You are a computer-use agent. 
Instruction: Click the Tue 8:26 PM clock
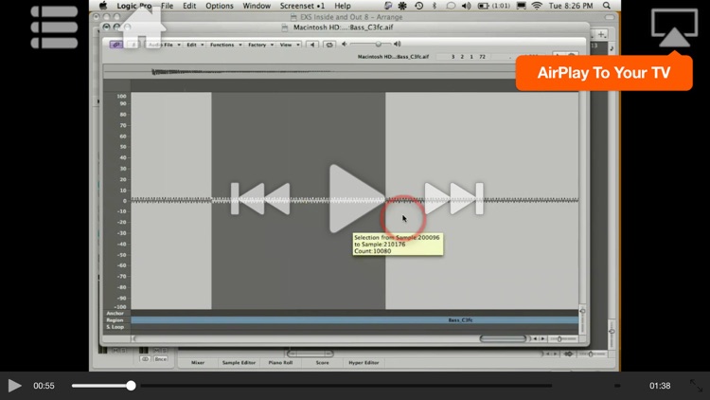571,6
